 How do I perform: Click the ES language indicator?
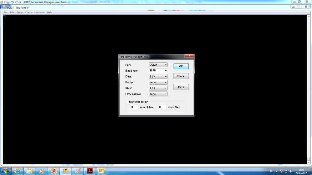(x=271, y=171)
